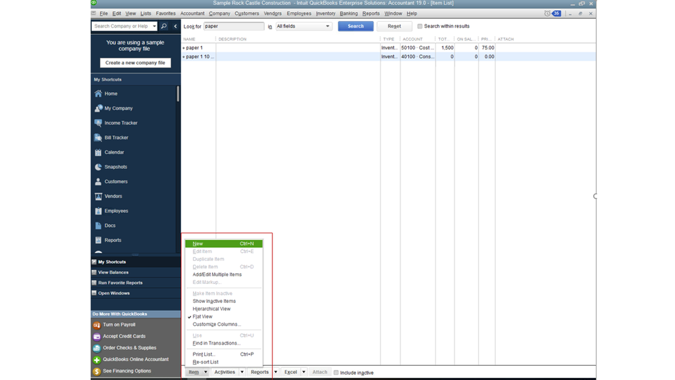Click the Reset button
Image resolution: width=675 pixels, height=380 pixels.
point(395,26)
